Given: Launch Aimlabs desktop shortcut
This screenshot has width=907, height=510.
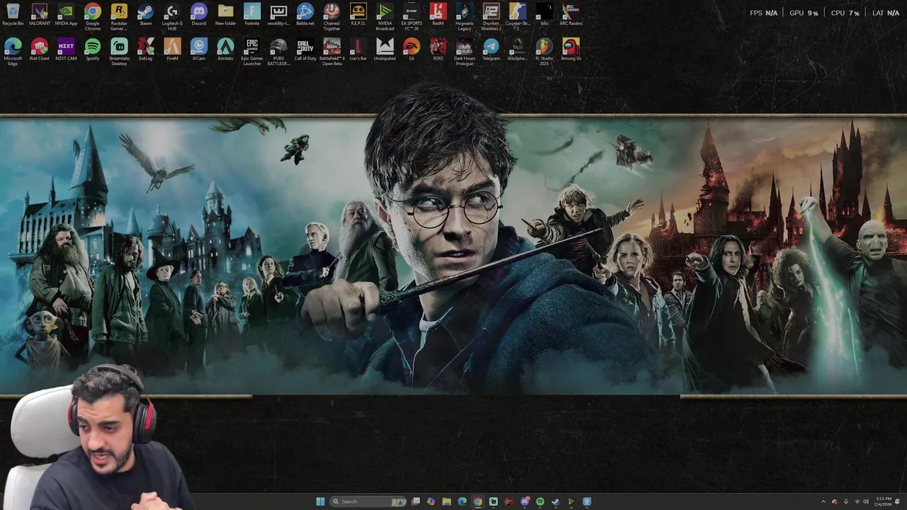Looking at the screenshot, I should tap(225, 50).
